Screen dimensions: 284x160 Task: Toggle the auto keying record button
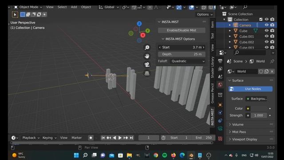(x=91, y=138)
